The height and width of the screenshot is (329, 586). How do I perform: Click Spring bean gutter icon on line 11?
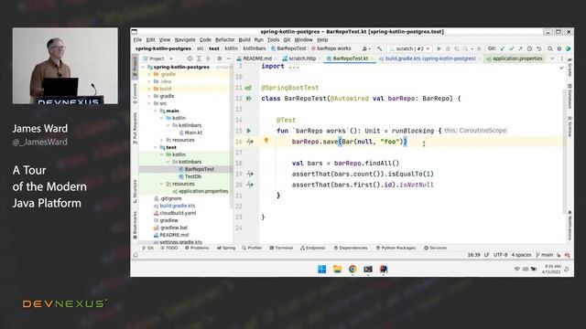[248, 88]
